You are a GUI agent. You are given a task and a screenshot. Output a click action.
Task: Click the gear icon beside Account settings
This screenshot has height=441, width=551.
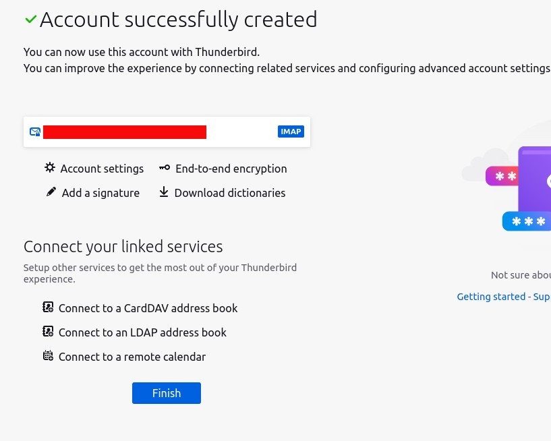[x=50, y=168]
